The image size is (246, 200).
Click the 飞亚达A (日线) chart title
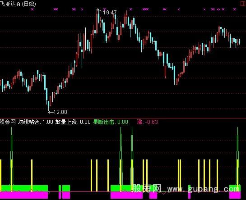(x=18, y=4)
